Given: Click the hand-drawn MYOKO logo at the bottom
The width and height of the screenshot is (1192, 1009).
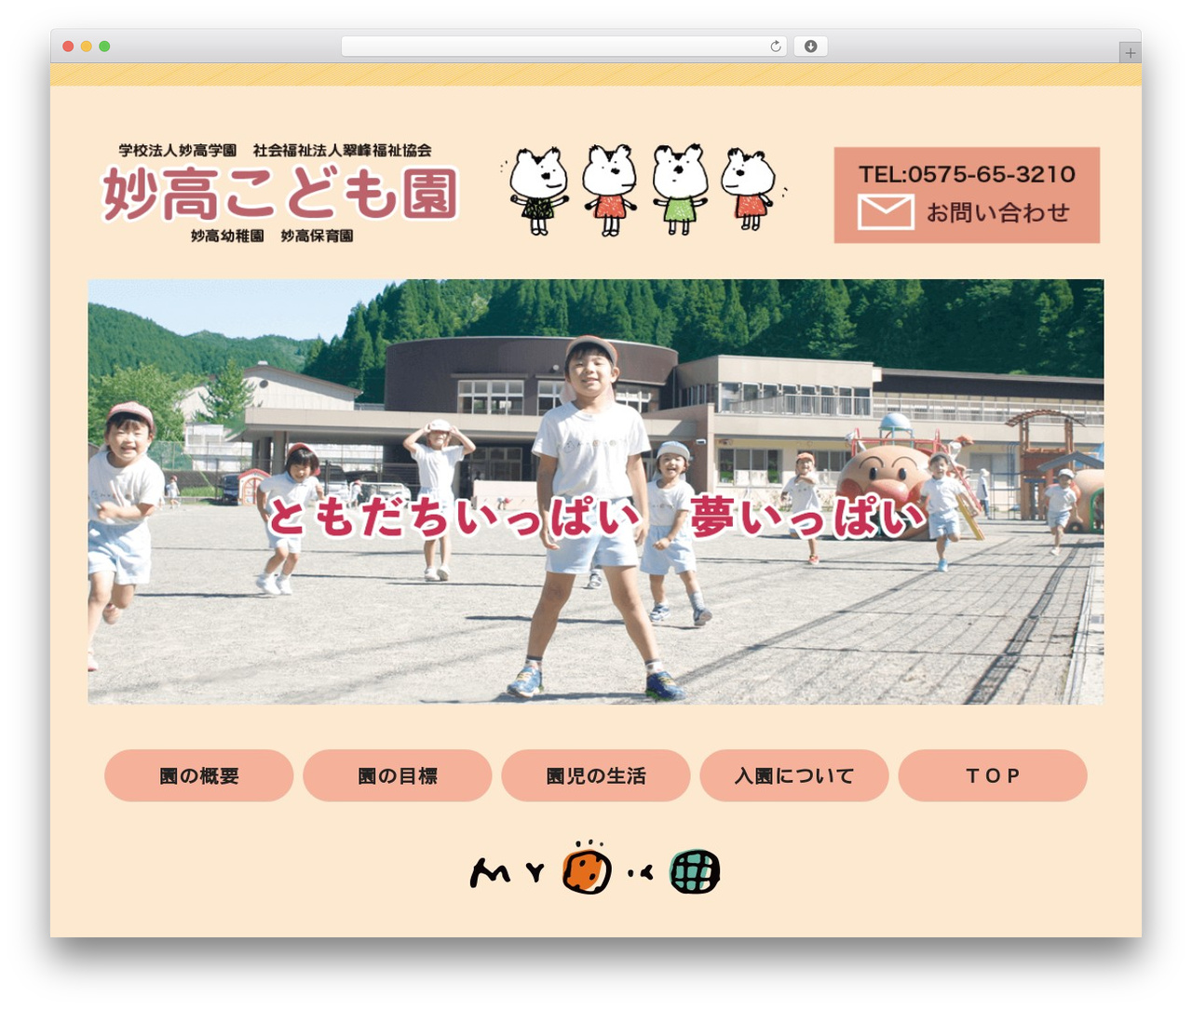Looking at the screenshot, I should pos(595,868).
